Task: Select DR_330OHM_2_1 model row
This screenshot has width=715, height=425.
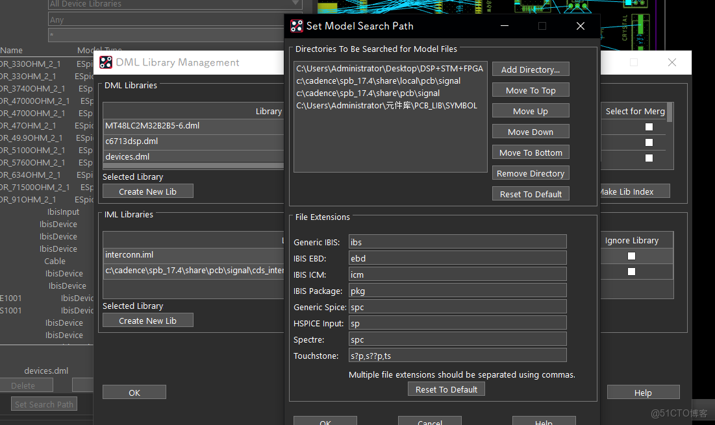Action: pyautogui.click(x=47, y=64)
